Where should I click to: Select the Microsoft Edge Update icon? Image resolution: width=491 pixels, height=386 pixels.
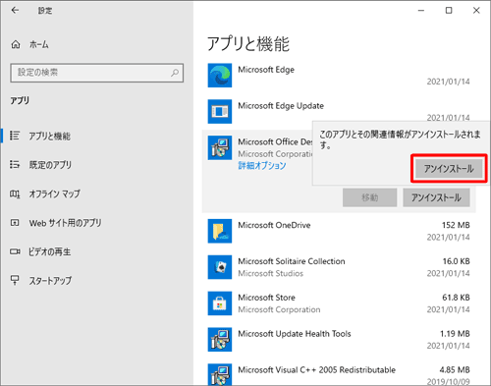click(220, 112)
